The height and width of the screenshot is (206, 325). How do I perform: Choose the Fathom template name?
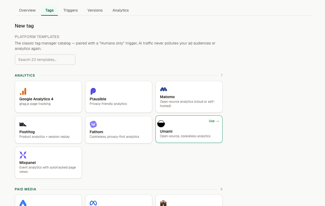tap(97, 132)
